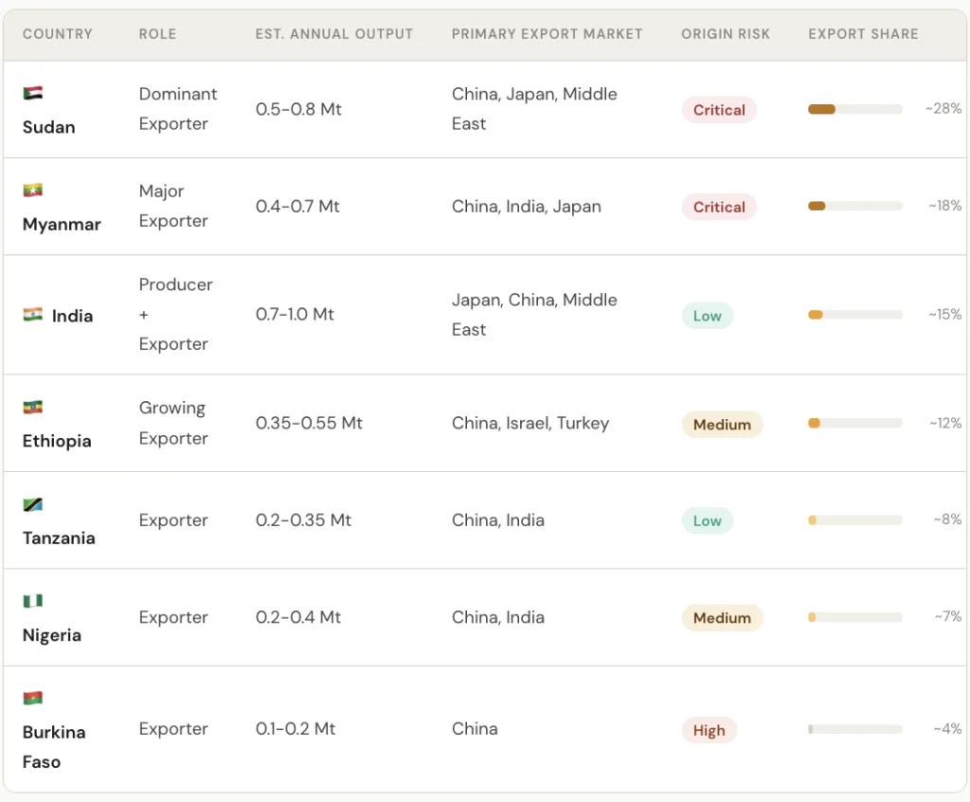Click the High risk badge for Burkina Faso
This screenshot has width=970, height=802.
[x=709, y=730]
